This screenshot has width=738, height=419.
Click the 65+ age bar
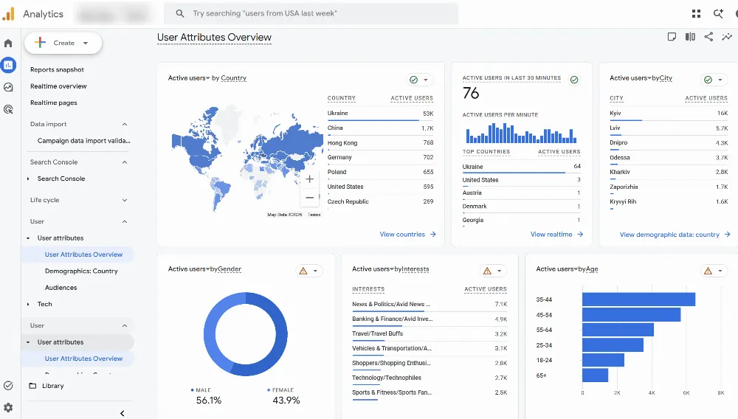pyautogui.click(x=595, y=375)
